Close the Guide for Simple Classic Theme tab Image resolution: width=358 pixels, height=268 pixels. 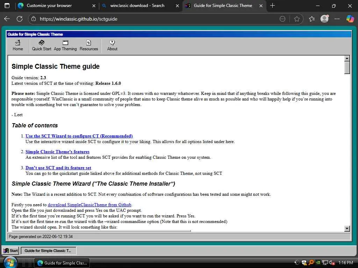[261, 6]
